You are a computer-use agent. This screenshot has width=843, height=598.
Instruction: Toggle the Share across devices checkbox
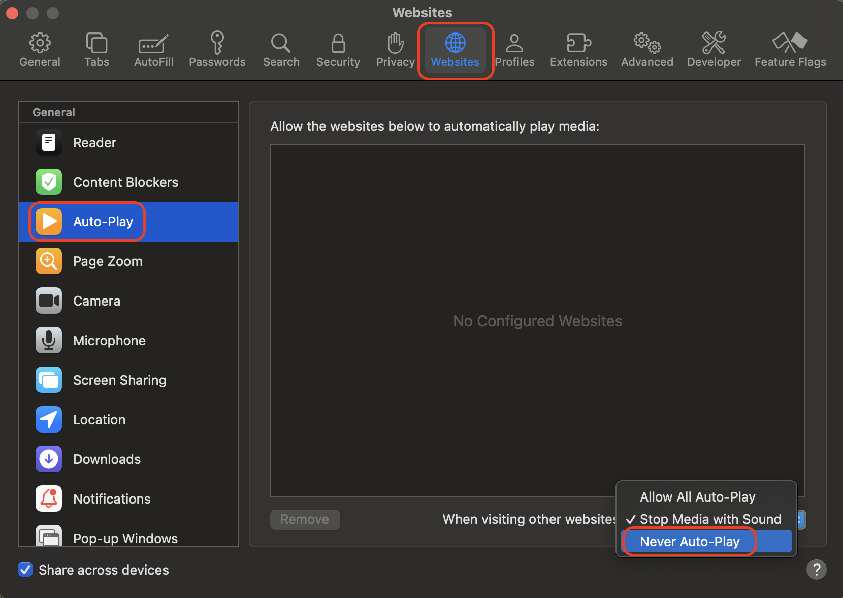click(x=25, y=570)
